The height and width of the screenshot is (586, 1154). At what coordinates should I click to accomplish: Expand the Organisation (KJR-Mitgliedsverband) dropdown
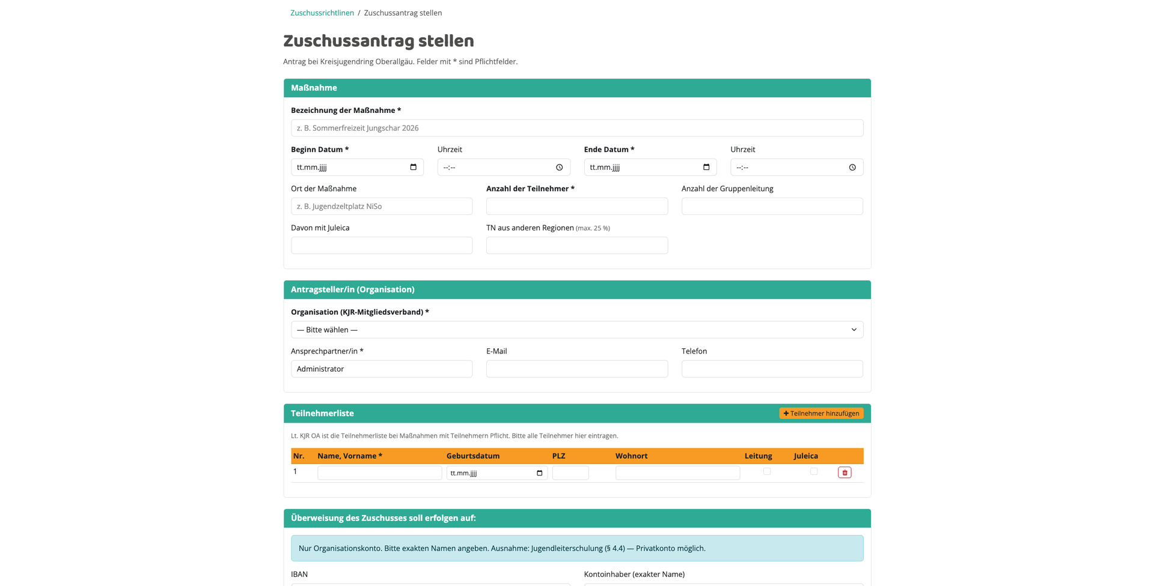pos(577,330)
